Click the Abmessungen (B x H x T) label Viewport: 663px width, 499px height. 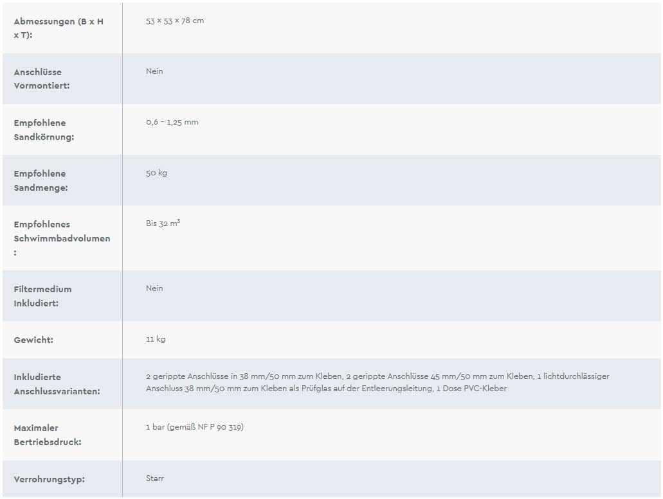(59, 28)
